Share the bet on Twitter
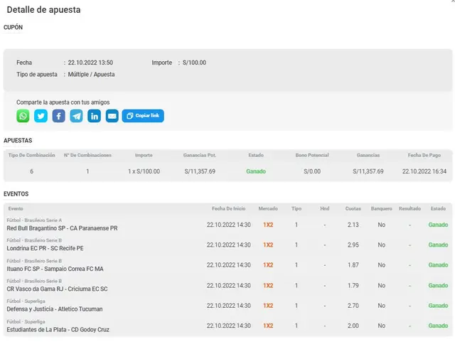This screenshot has width=455, height=342. [41, 116]
